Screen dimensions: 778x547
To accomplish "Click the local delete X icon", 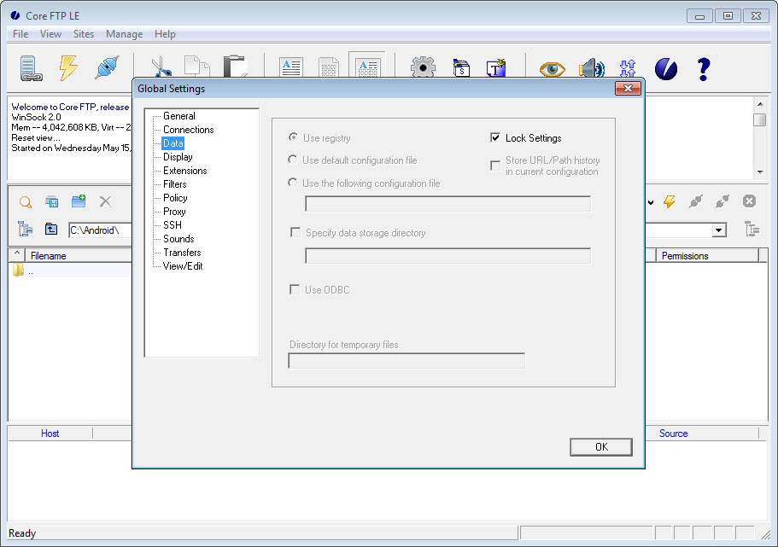I will (x=105, y=201).
